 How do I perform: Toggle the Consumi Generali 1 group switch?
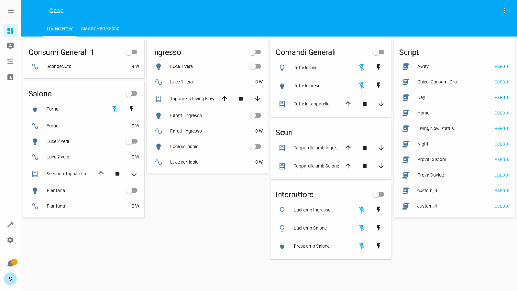coord(131,52)
